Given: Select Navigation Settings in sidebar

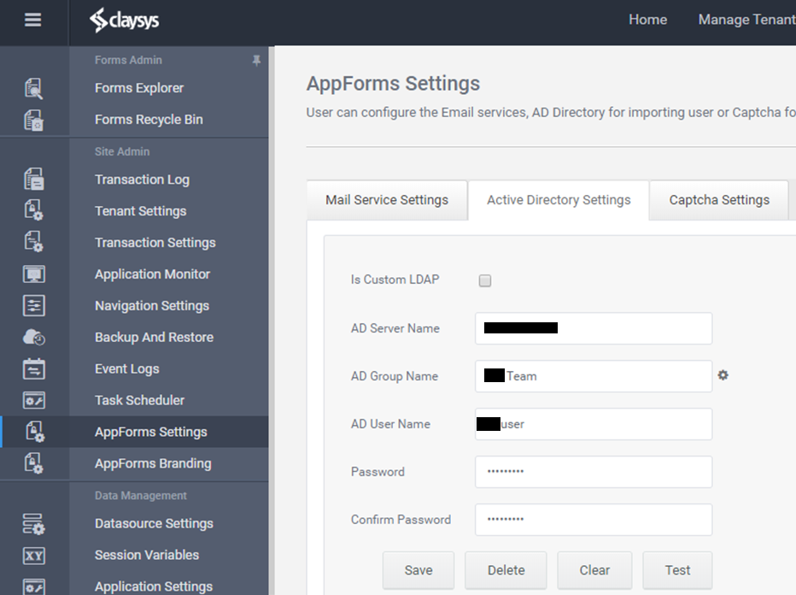Looking at the screenshot, I should [x=152, y=305].
